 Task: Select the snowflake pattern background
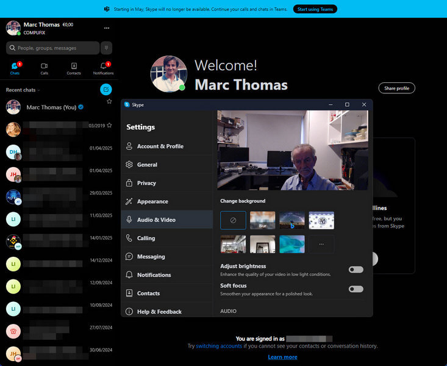(x=321, y=220)
